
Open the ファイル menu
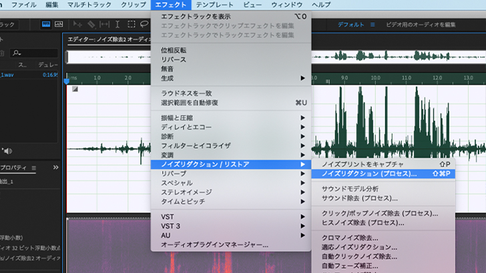click(x=24, y=5)
